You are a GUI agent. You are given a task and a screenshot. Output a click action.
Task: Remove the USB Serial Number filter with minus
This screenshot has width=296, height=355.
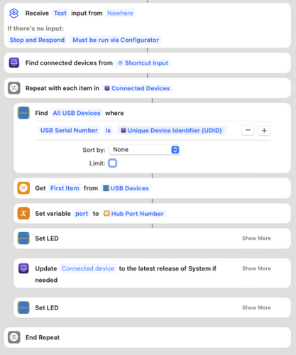[x=248, y=130]
